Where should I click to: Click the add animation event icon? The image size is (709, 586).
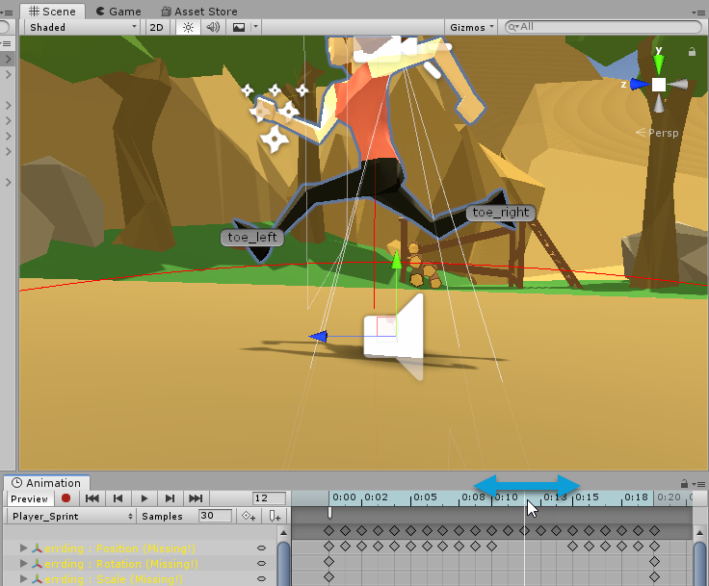pos(275,516)
